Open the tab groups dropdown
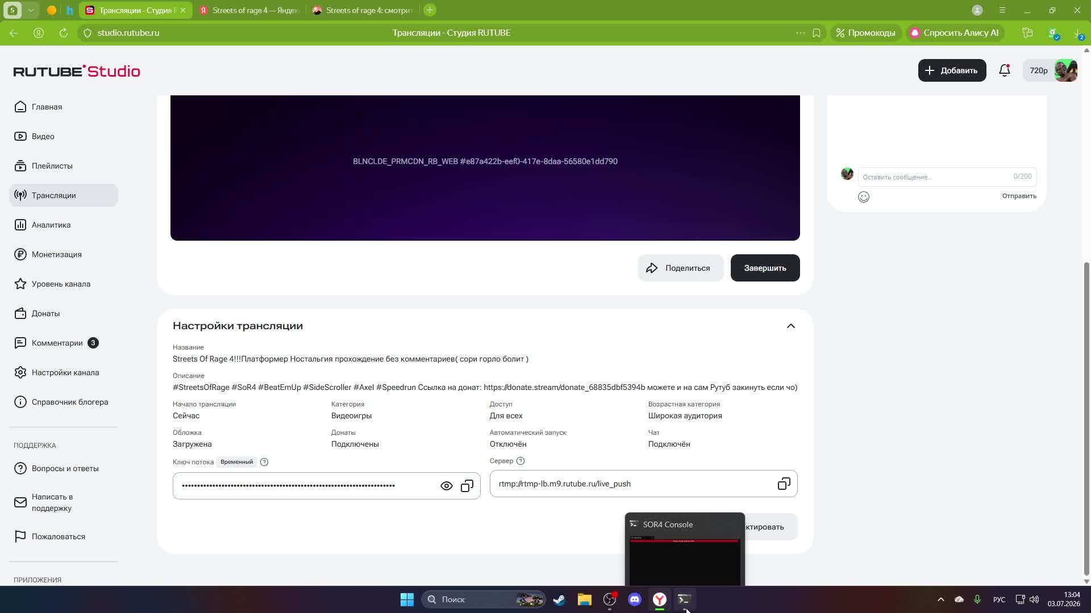1091x613 pixels. coord(31,10)
